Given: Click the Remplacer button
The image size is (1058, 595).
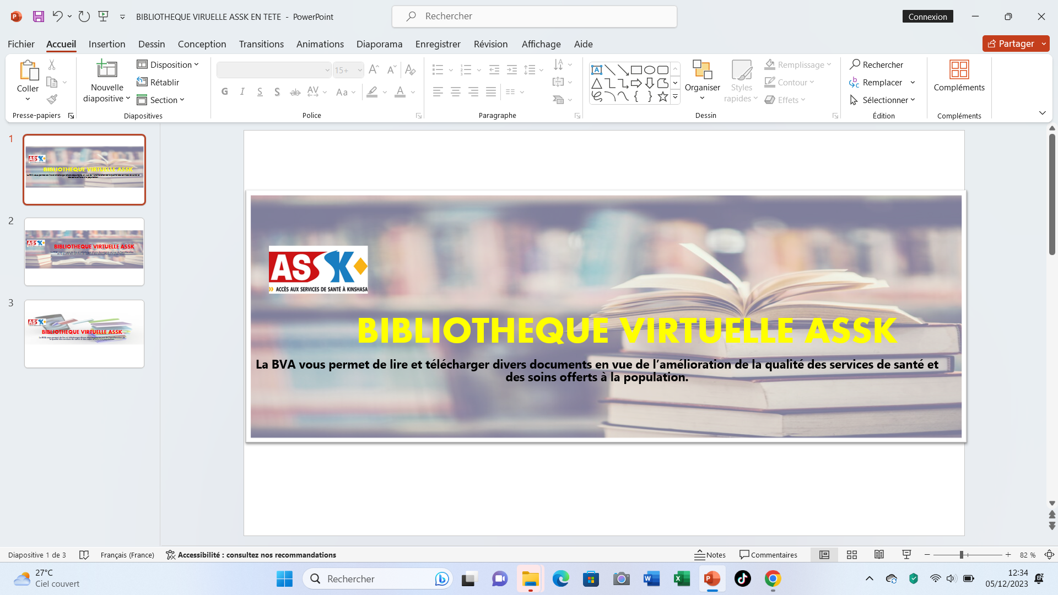Looking at the screenshot, I should click(876, 82).
